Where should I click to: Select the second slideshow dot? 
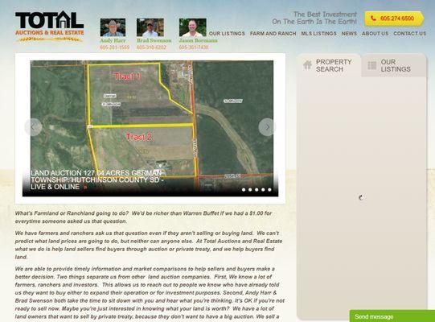(250, 190)
